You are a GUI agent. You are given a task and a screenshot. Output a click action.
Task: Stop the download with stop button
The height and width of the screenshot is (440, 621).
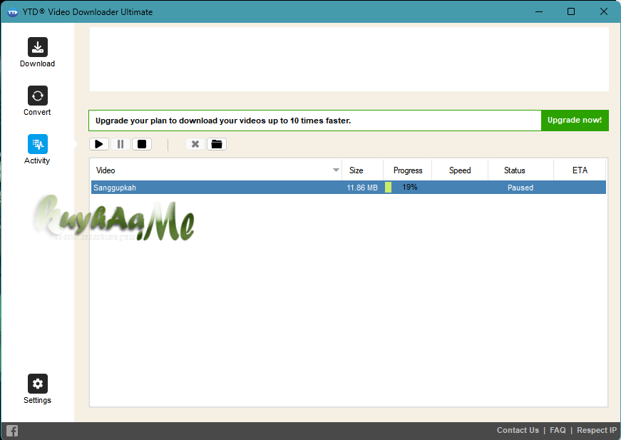tap(142, 144)
